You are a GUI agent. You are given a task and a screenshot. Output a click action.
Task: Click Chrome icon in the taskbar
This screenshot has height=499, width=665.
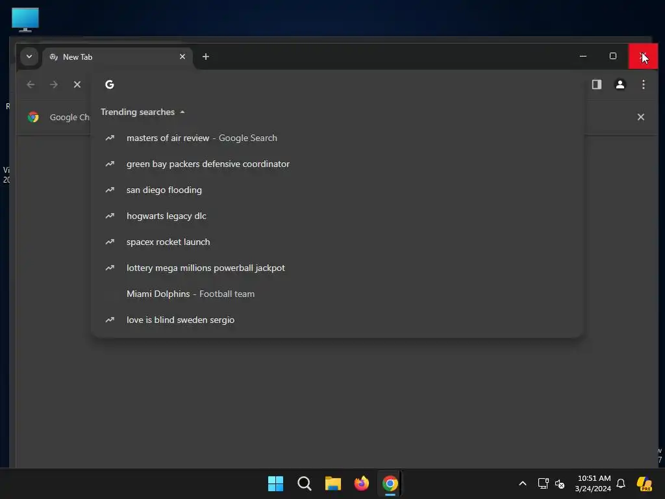(x=390, y=483)
